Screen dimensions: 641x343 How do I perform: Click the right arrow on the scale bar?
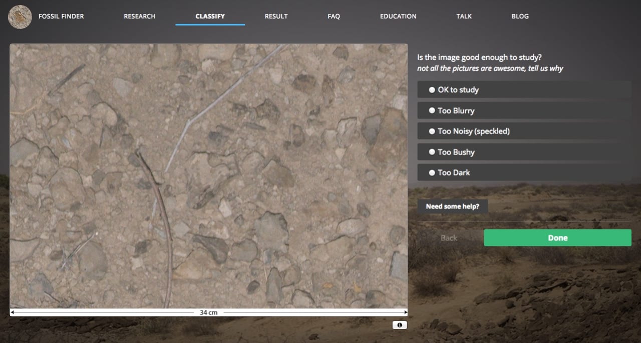pyautogui.click(x=405, y=312)
